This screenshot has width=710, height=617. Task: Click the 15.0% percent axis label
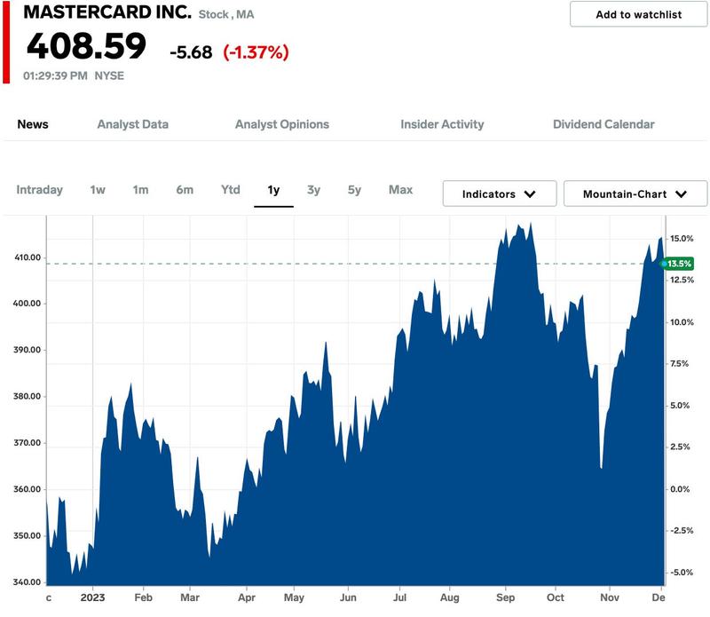click(x=682, y=238)
